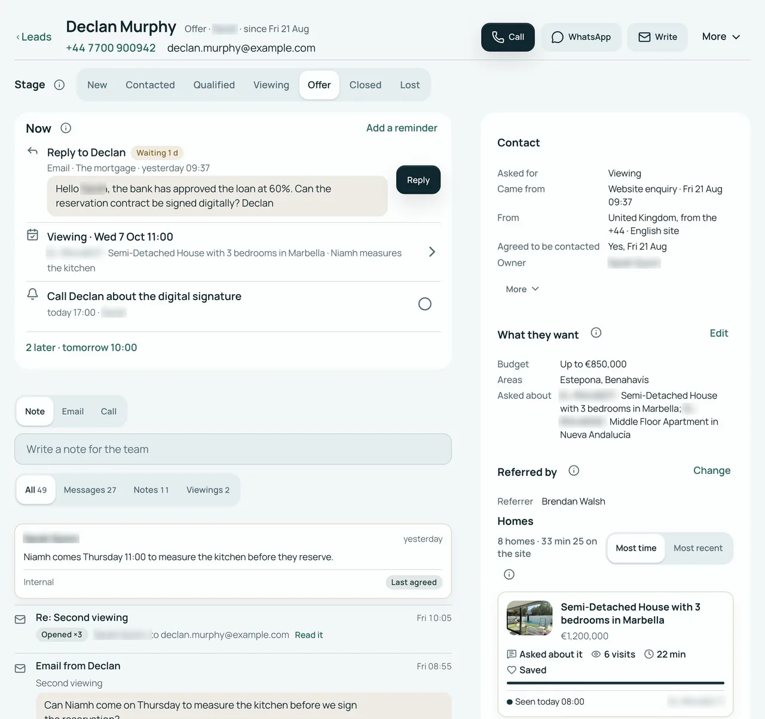765x719 pixels.
Task: Change the referrer
Action: [x=712, y=470]
